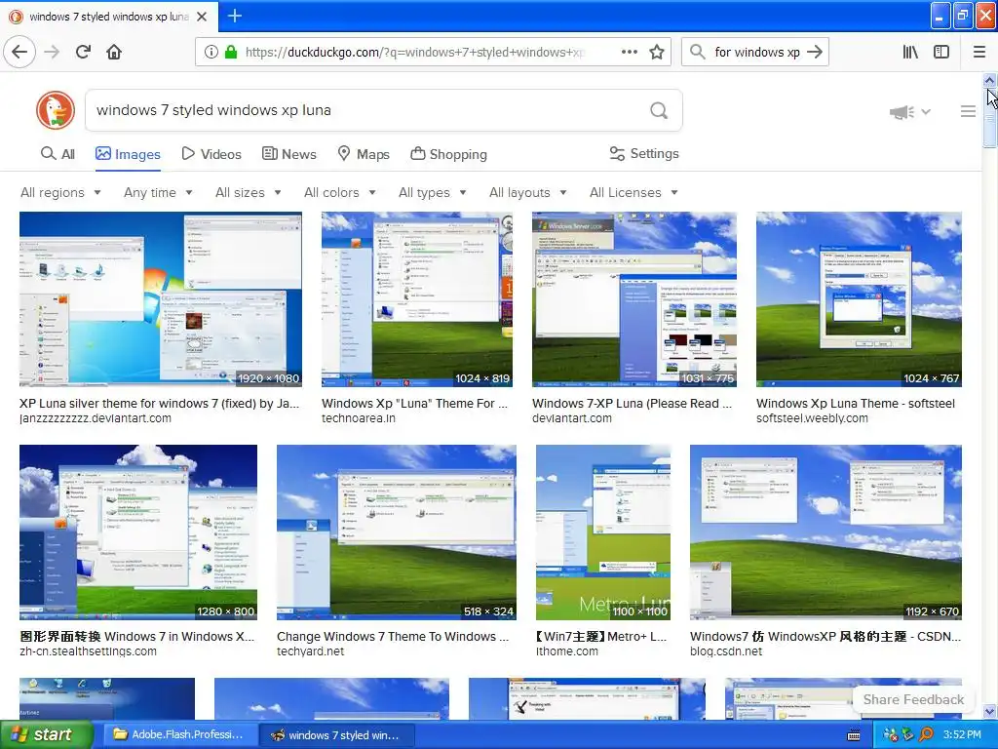The image size is (998, 749).
Task: Open the browser home page
Action: [114, 52]
